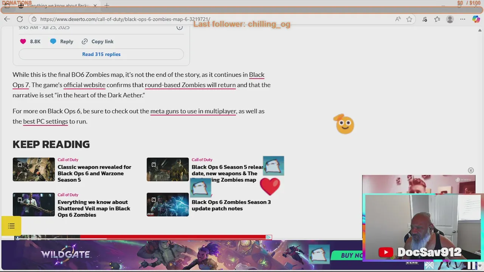The image size is (484, 272).
Task: Open round-based Zombies will return link
Action: pyautogui.click(x=190, y=85)
